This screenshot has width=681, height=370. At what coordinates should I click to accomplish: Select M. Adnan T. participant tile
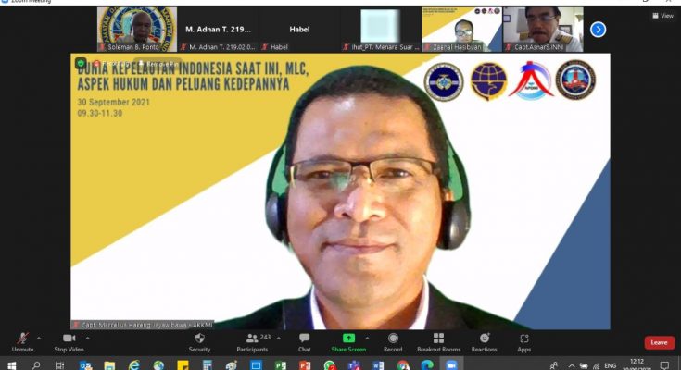click(x=218, y=29)
